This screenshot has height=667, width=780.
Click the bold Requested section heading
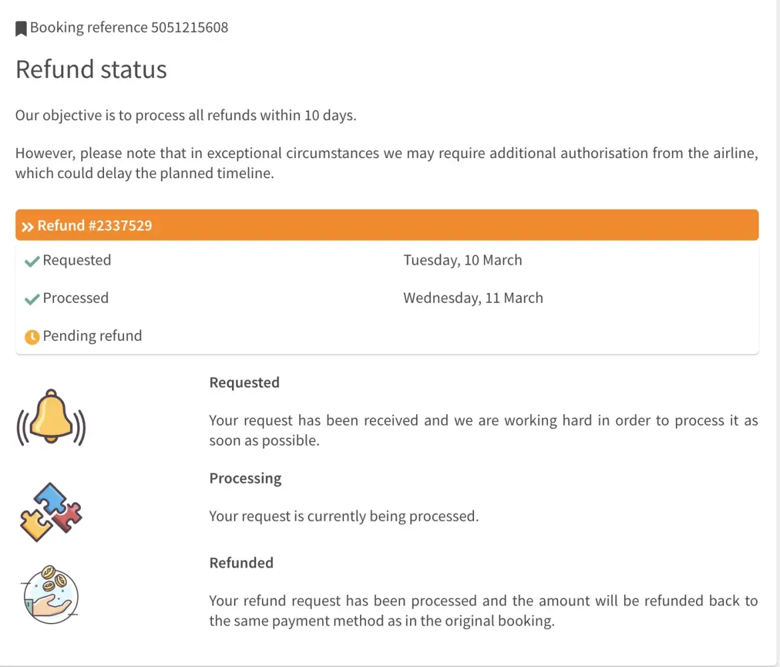(x=244, y=383)
